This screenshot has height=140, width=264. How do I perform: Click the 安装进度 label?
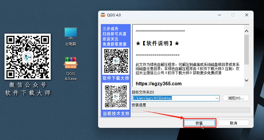click(x=139, y=105)
